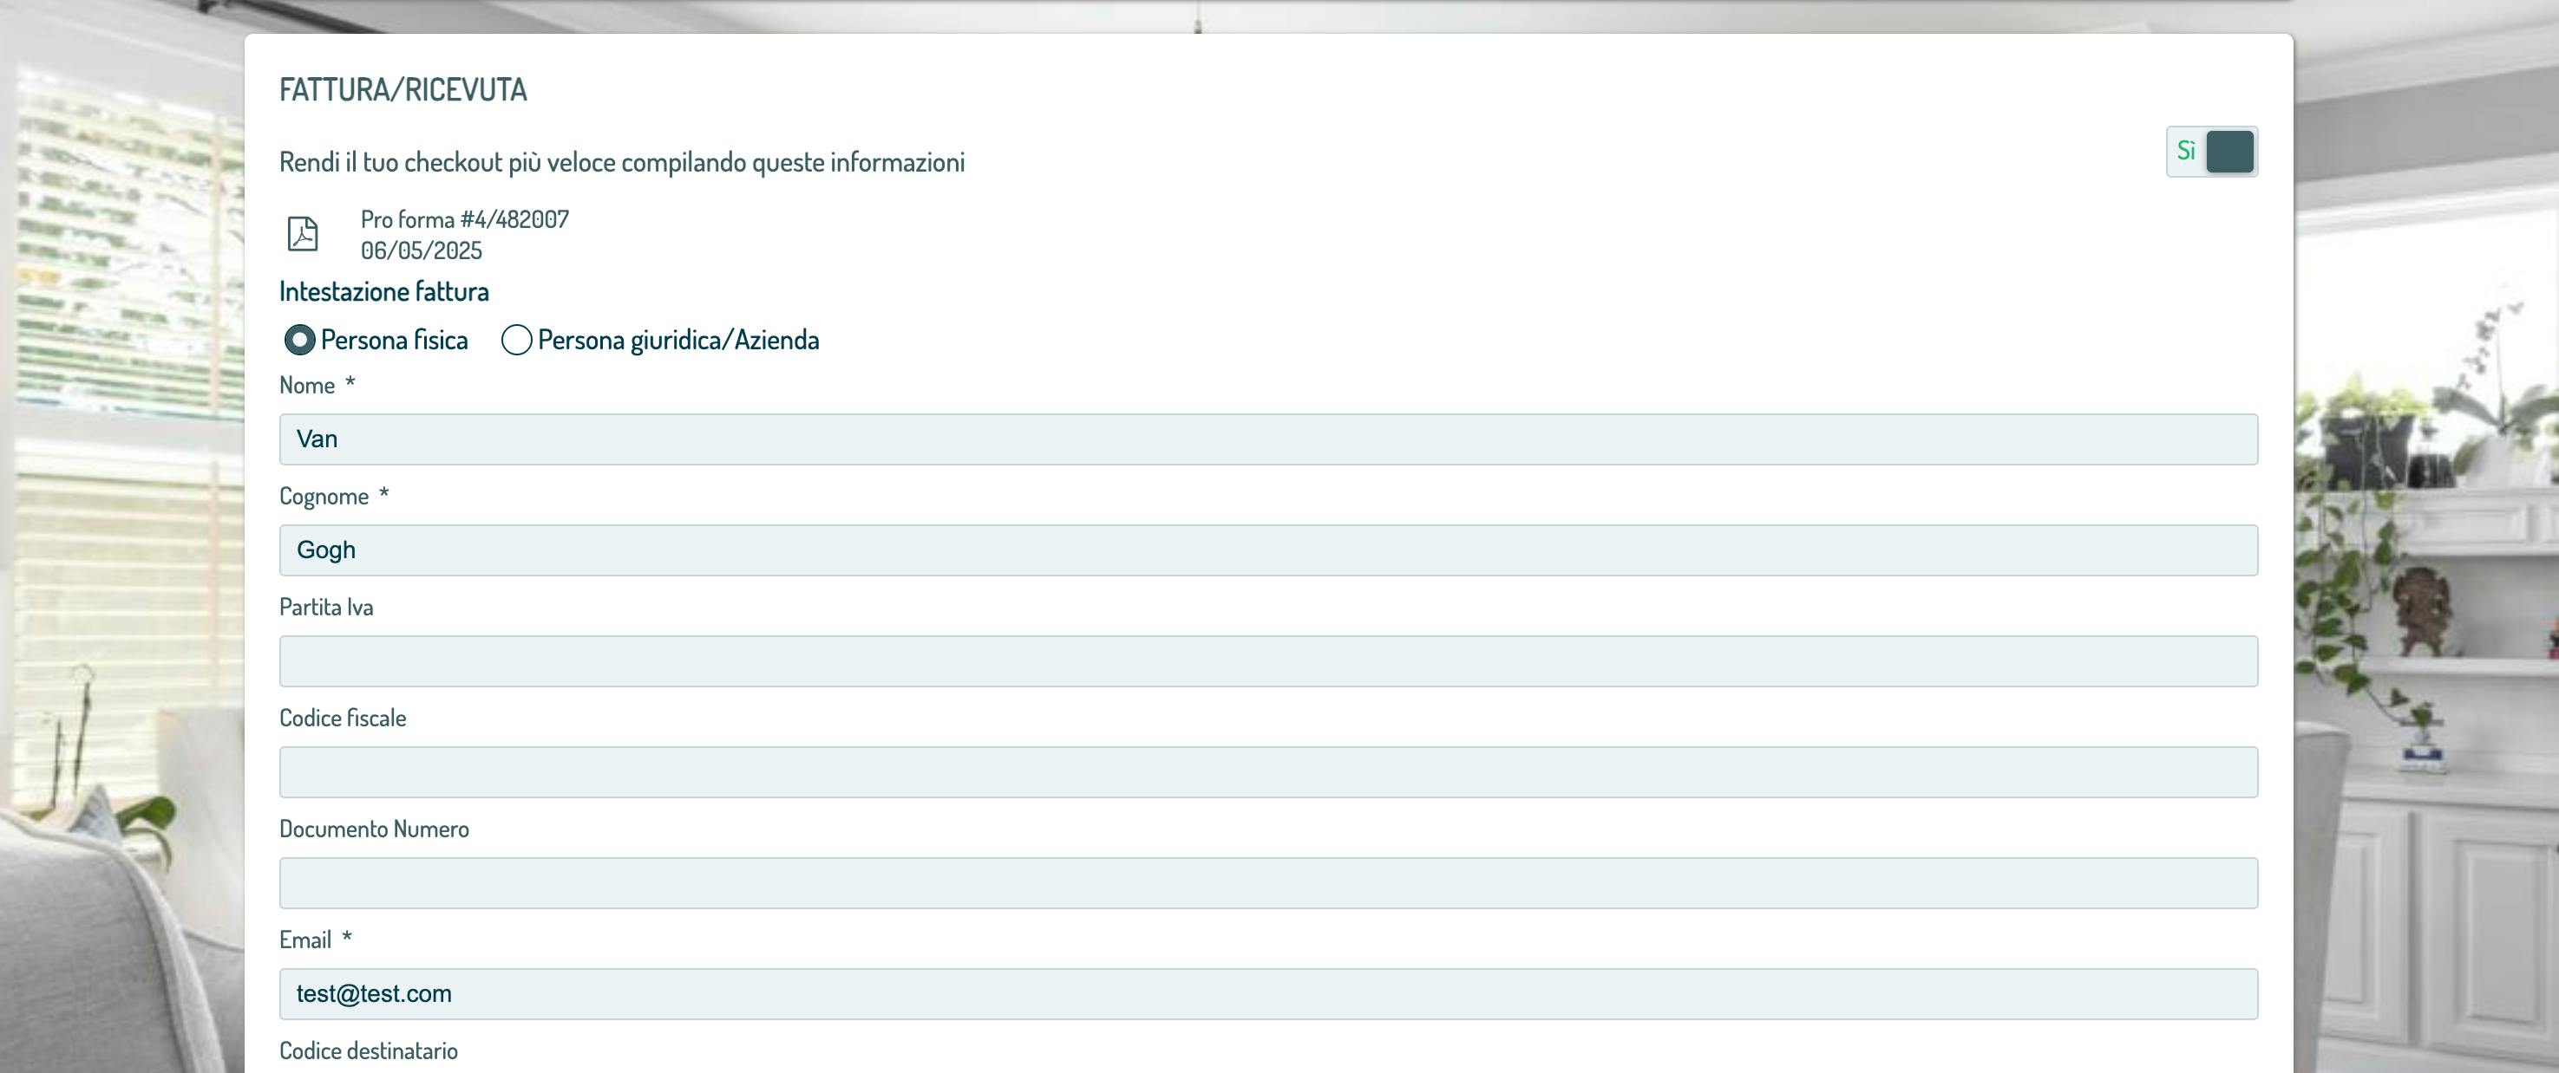Click the Nome field label
The height and width of the screenshot is (1073, 2559).
coord(307,385)
